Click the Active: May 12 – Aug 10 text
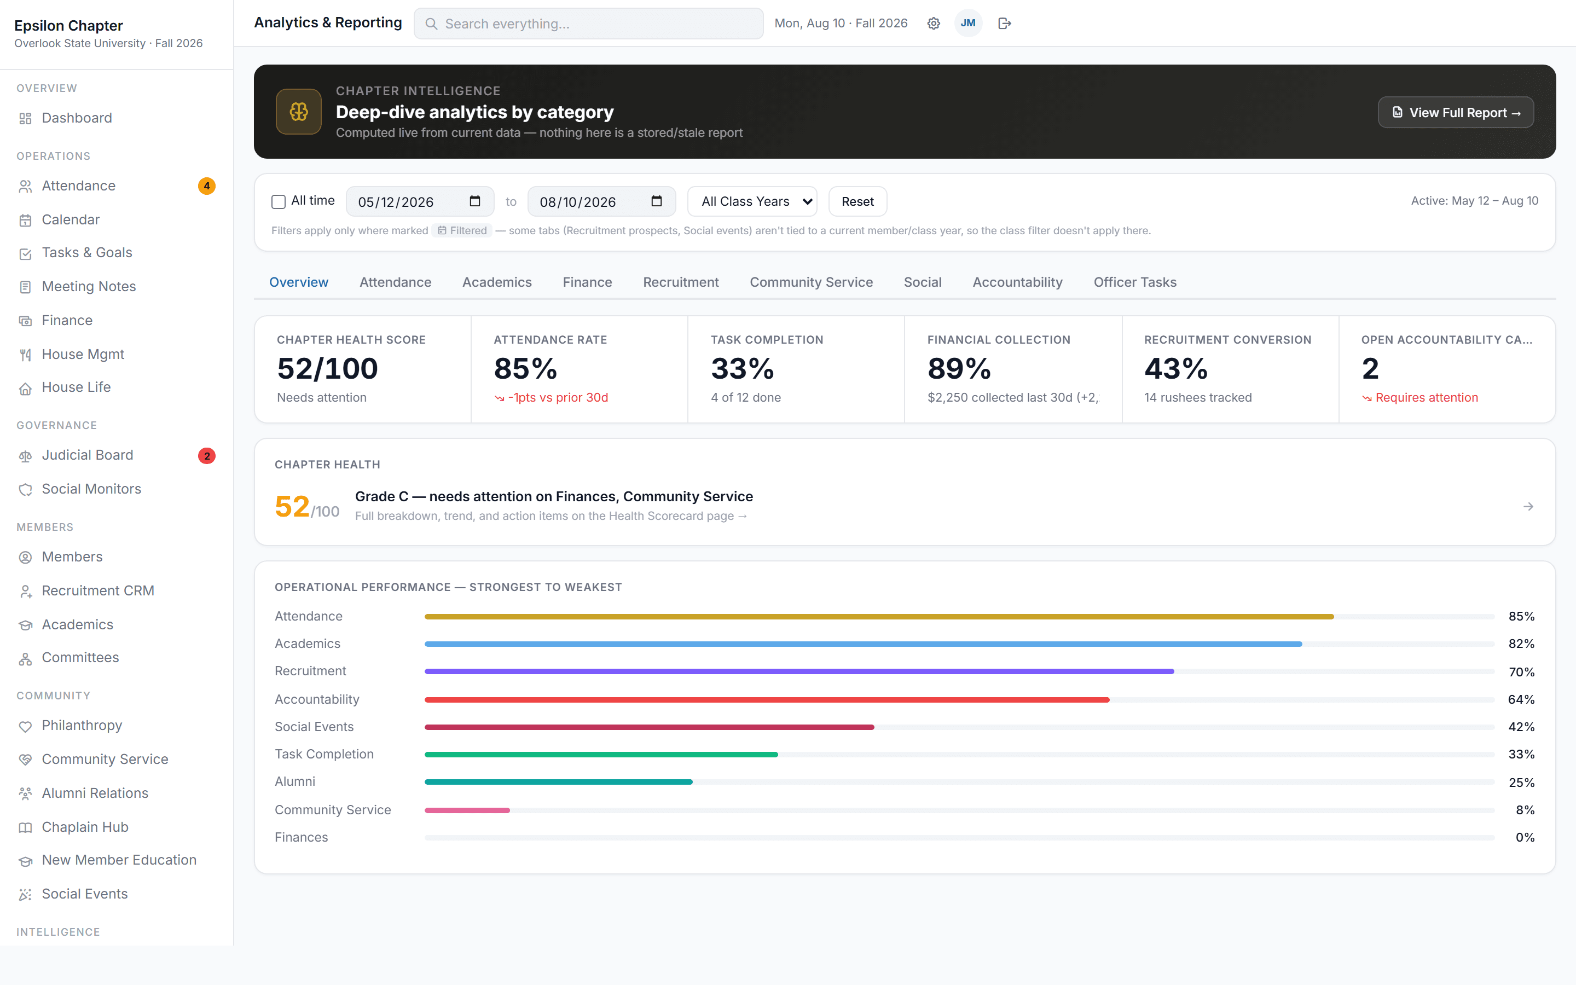This screenshot has width=1576, height=985. click(1474, 201)
